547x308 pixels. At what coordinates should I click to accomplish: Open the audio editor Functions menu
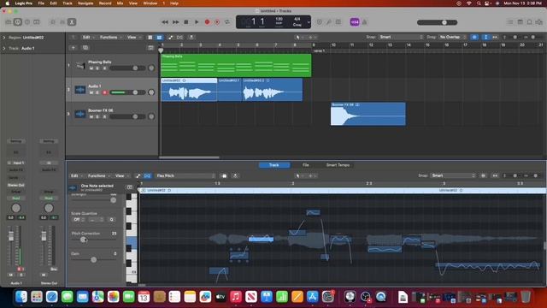[x=98, y=175]
